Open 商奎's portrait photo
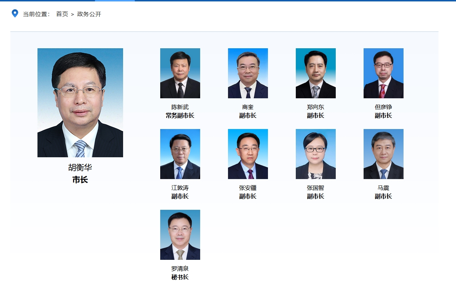The image size is (456, 292). 248,73
